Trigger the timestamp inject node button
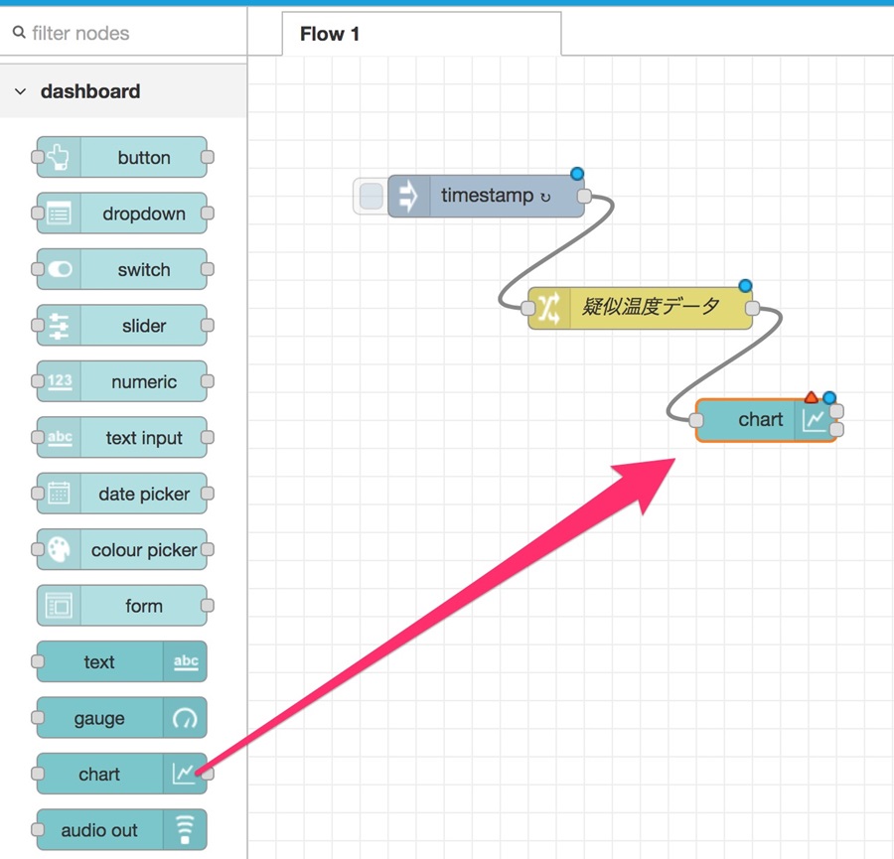Screen dimensions: 894x859 point(372,196)
